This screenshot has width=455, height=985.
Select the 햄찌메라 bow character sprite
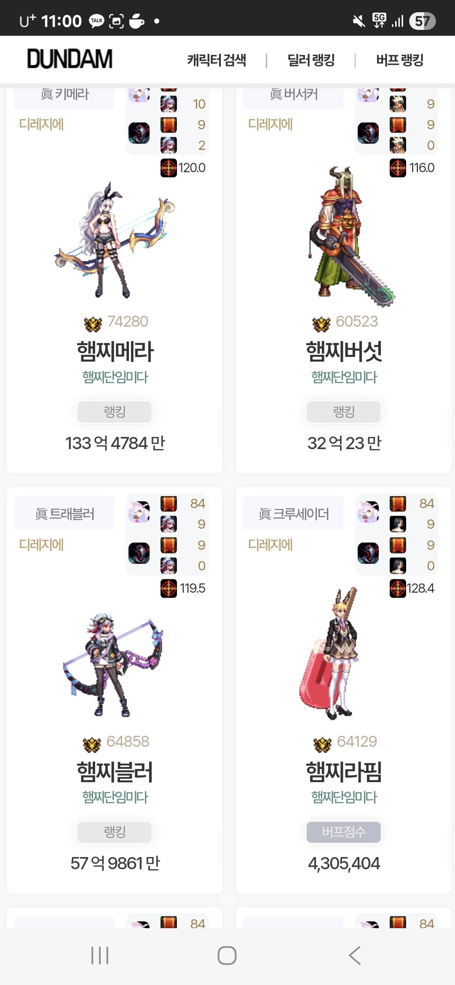[x=115, y=240]
